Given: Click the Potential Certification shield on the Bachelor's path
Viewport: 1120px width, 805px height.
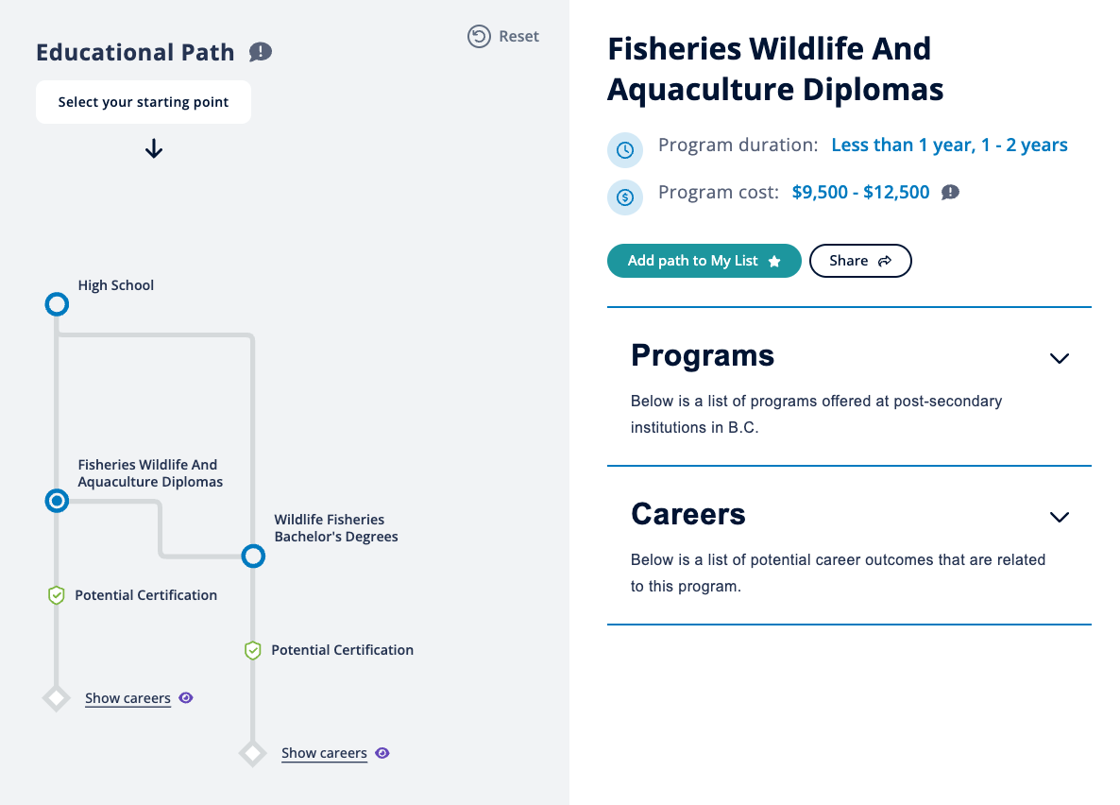Looking at the screenshot, I should click(252, 650).
